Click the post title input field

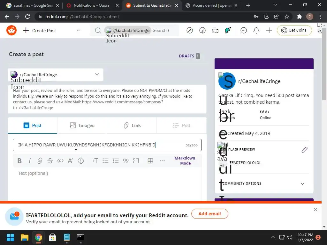(107, 145)
